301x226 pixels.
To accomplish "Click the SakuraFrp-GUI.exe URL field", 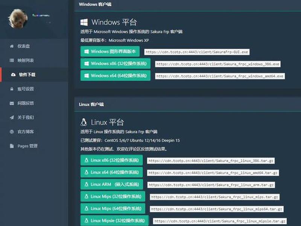I will 197,52.
